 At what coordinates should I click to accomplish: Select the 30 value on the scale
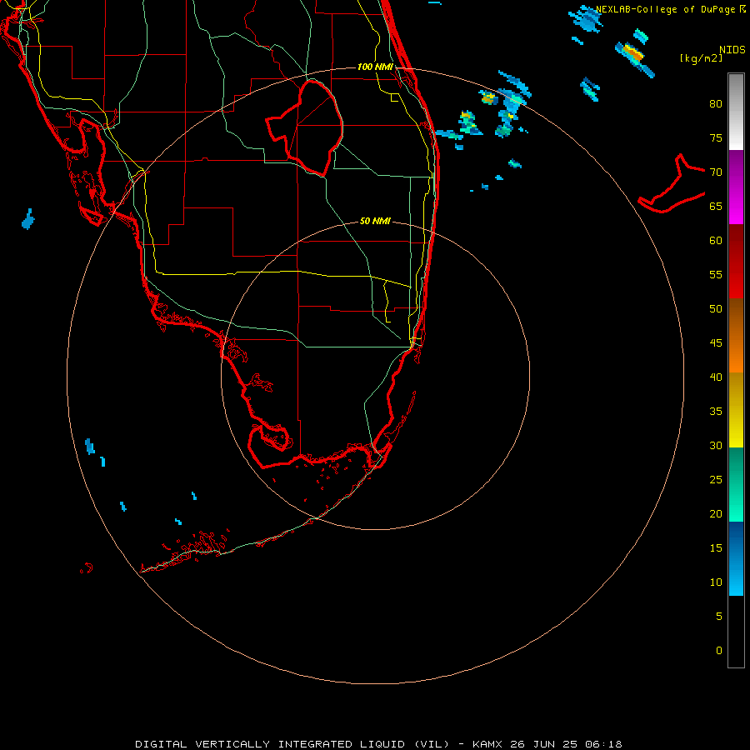[x=716, y=445]
